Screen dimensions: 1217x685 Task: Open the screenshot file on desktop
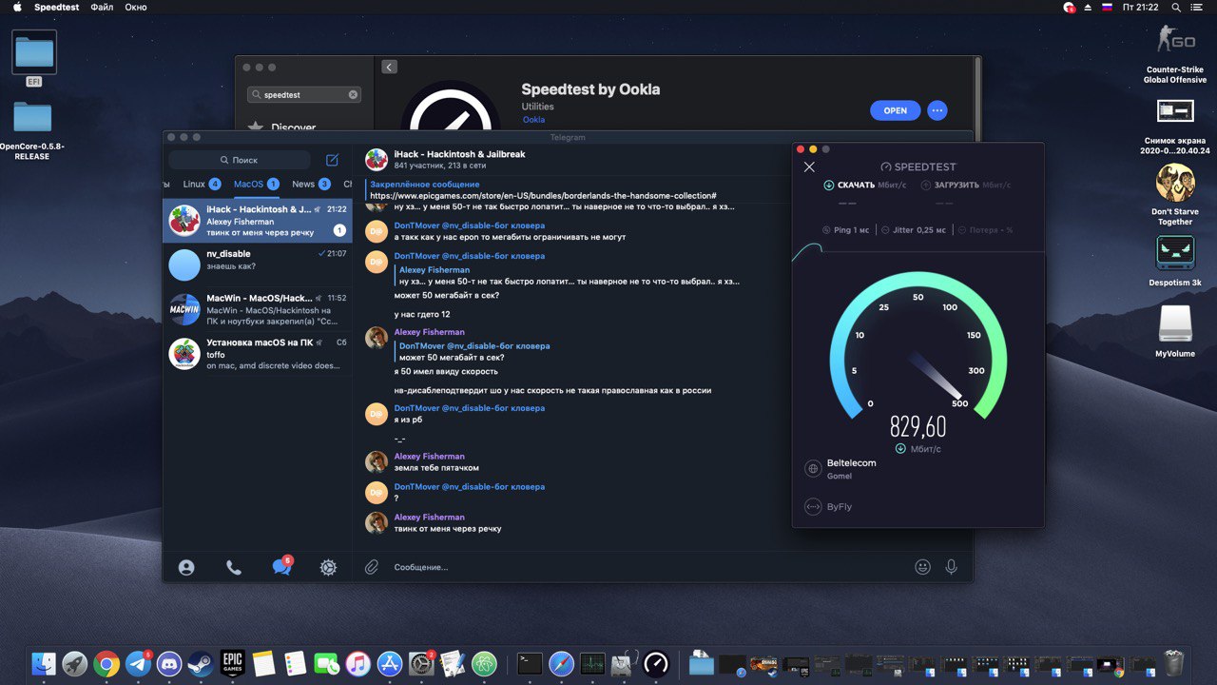tap(1175, 125)
